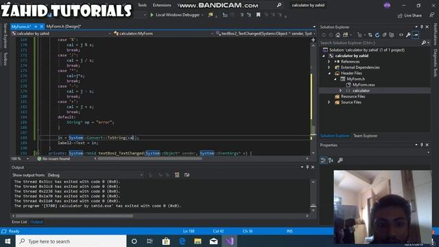Image resolution: width=439 pixels, height=247 pixels.
Task: Click Clear All icon in Output panel
Action: coord(177,175)
